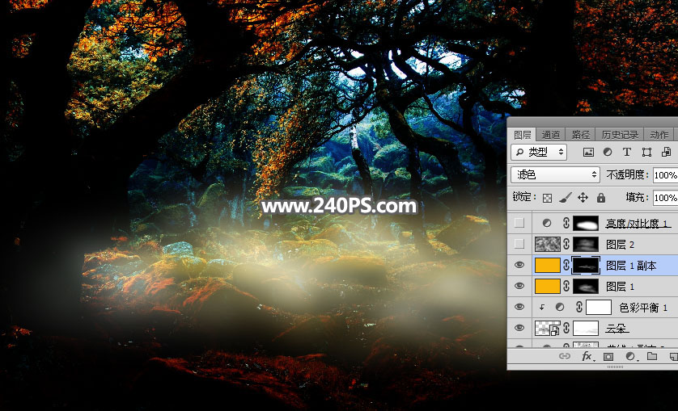
Task: Open the 路径 (Paths) tab
Action: tap(580, 135)
